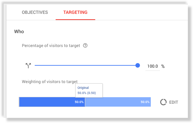
Task: Click the 50.0% label in light blue bar
Action: click(x=145, y=102)
